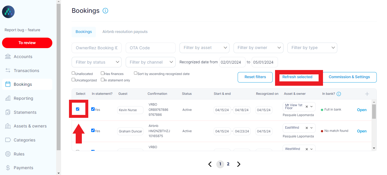This screenshot has width=387, height=175.
Task: Click the plus icon in table header
Action: 367,94
